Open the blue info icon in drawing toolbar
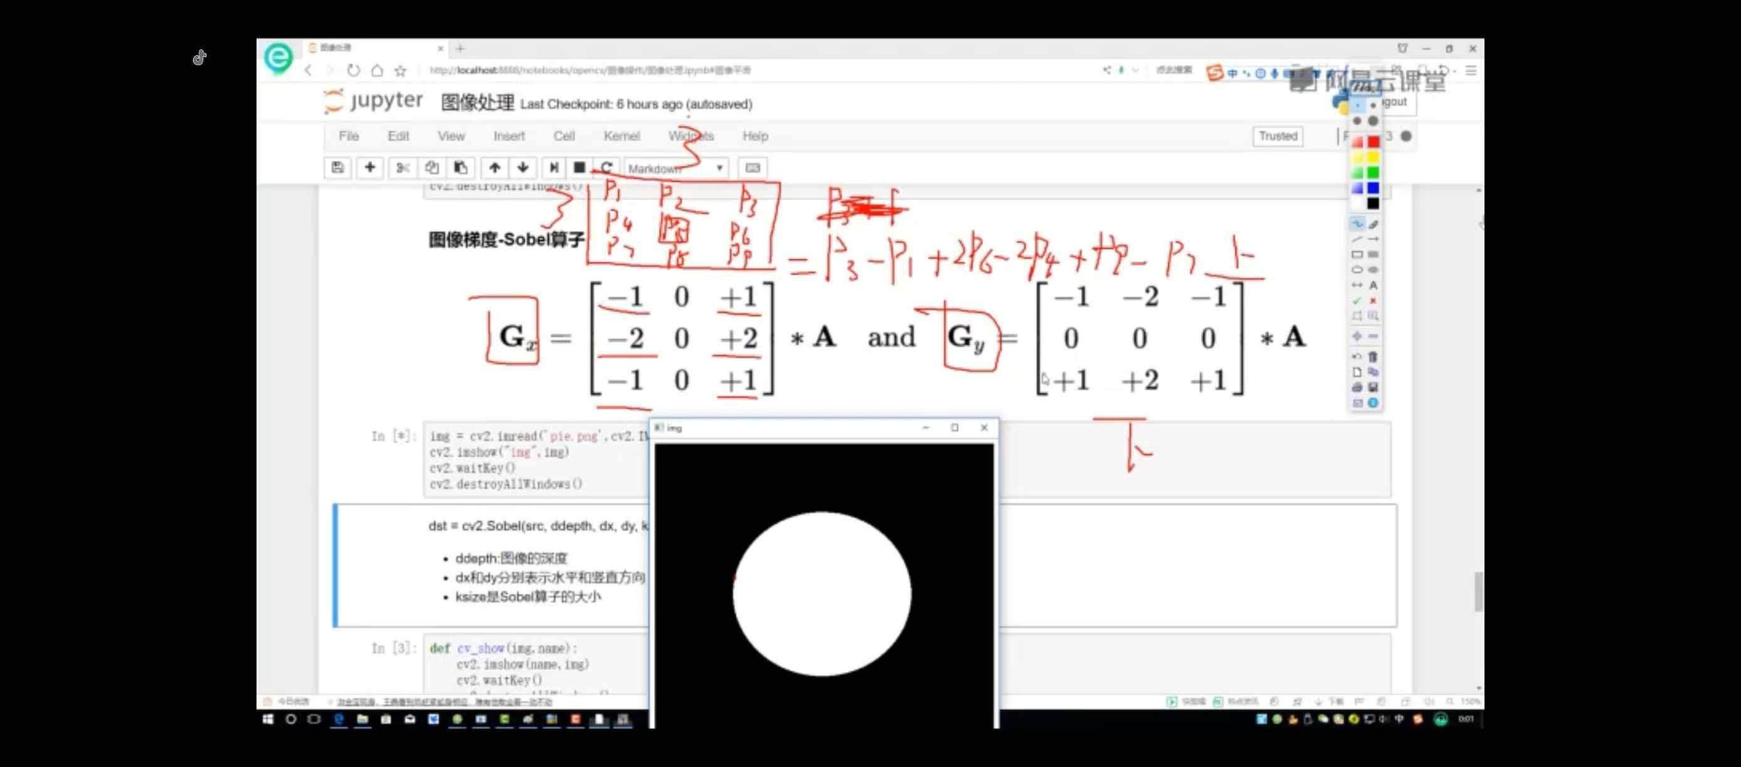1741x767 pixels. pyautogui.click(x=1373, y=403)
